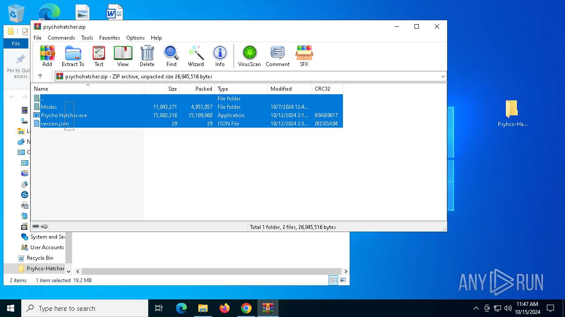This screenshot has width=565, height=317.
Task: Sort by Name column header
Action: 88,89
